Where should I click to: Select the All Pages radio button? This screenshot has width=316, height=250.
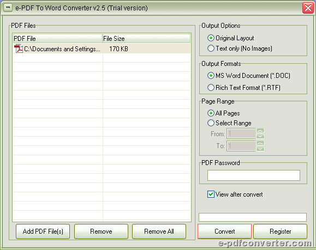point(211,113)
